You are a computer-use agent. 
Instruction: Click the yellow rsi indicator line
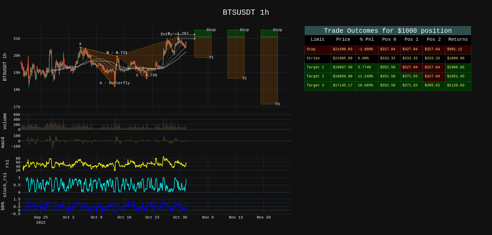[x=104, y=164]
